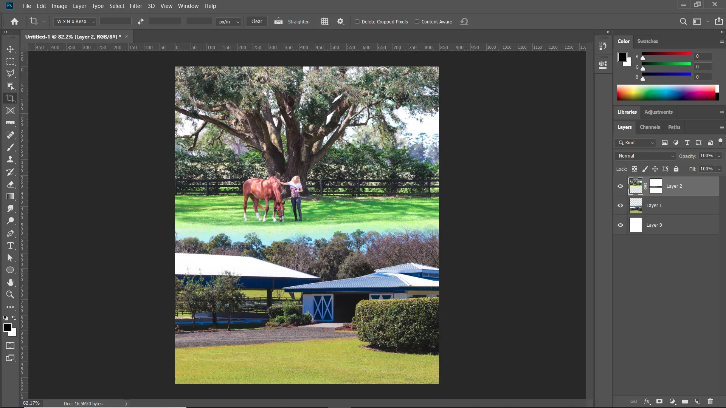Click the Clear button in toolbar
Screen dimensions: 726x408
point(257,21)
